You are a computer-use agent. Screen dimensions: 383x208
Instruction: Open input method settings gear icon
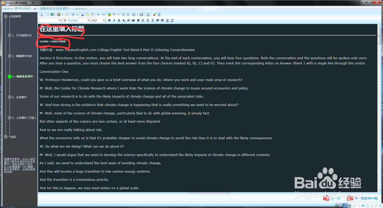coord(381,206)
